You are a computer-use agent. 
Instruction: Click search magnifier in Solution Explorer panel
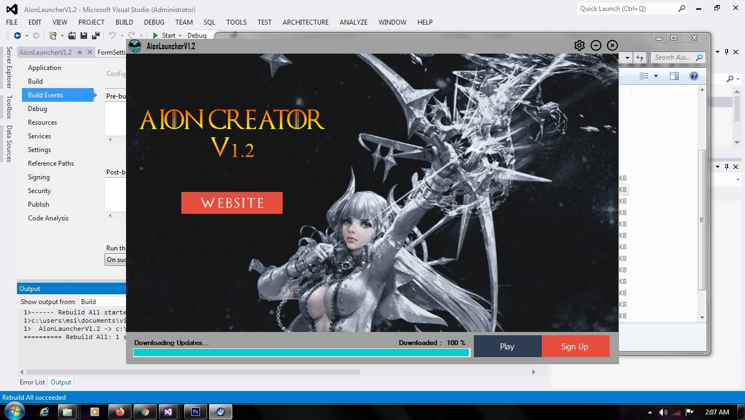pos(730,79)
